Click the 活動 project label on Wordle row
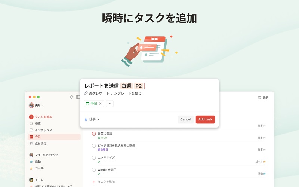Screen dimensions: 299x187 pyautogui.click(x=260, y=174)
